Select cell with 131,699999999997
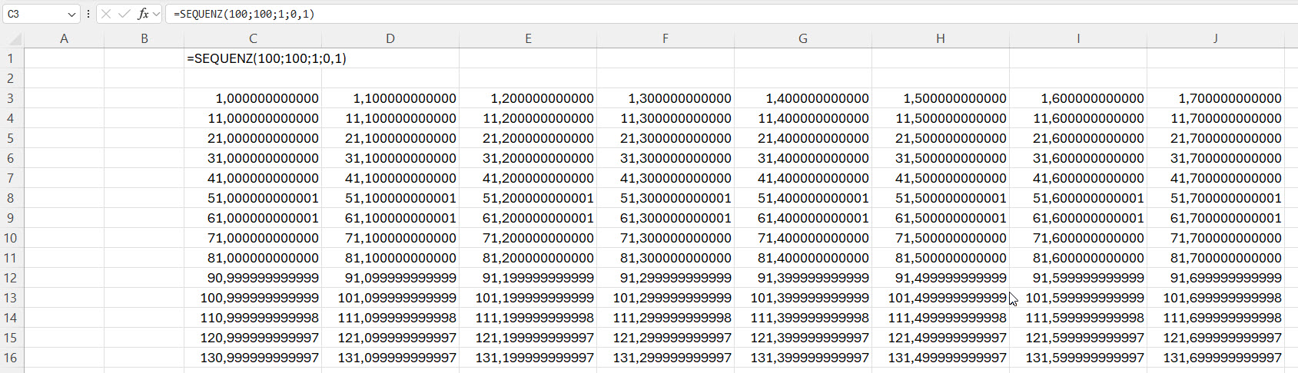 click(x=1215, y=358)
